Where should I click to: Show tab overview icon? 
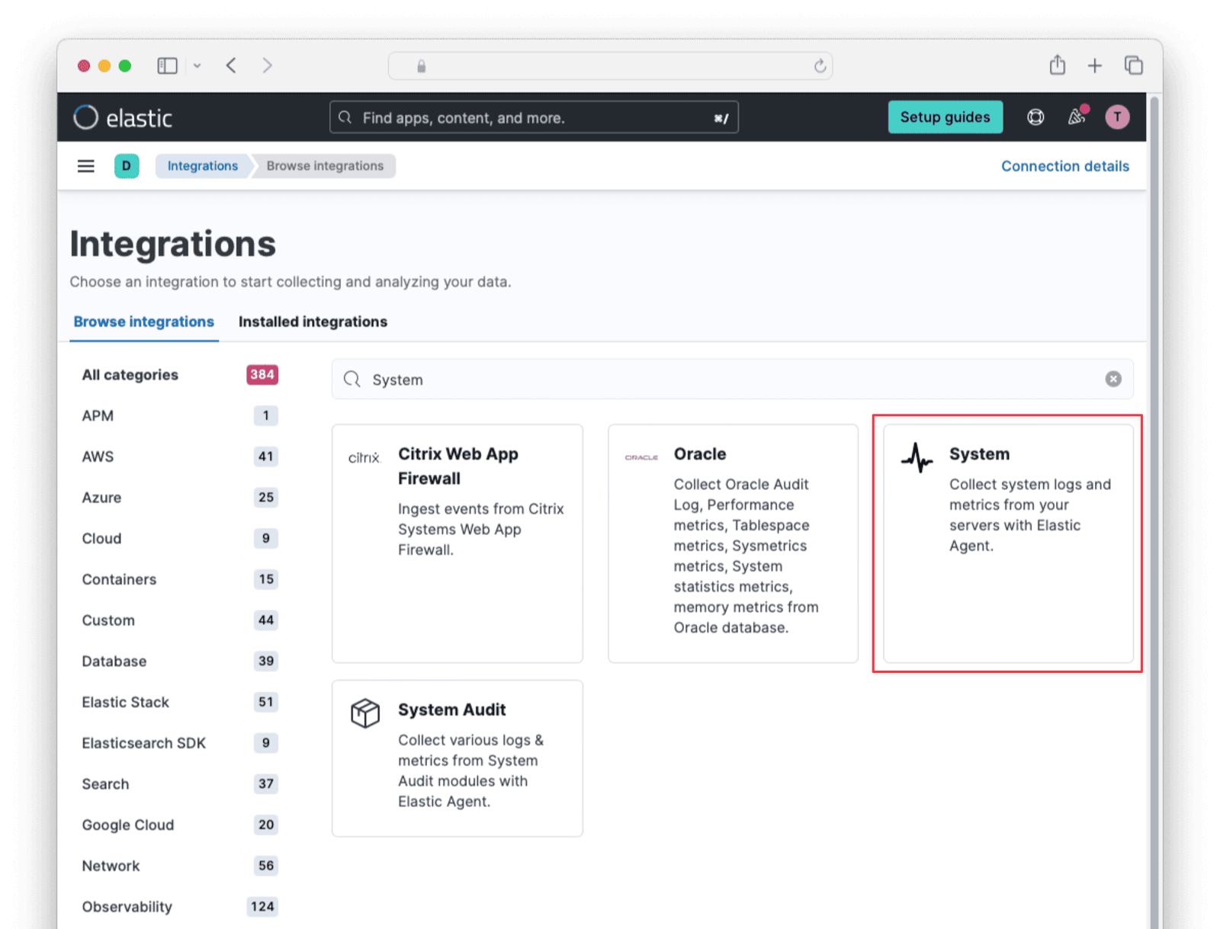tap(1134, 66)
